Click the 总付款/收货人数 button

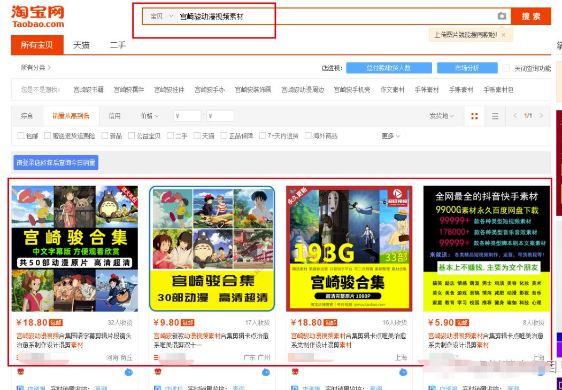pyautogui.click(x=389, y=68)
